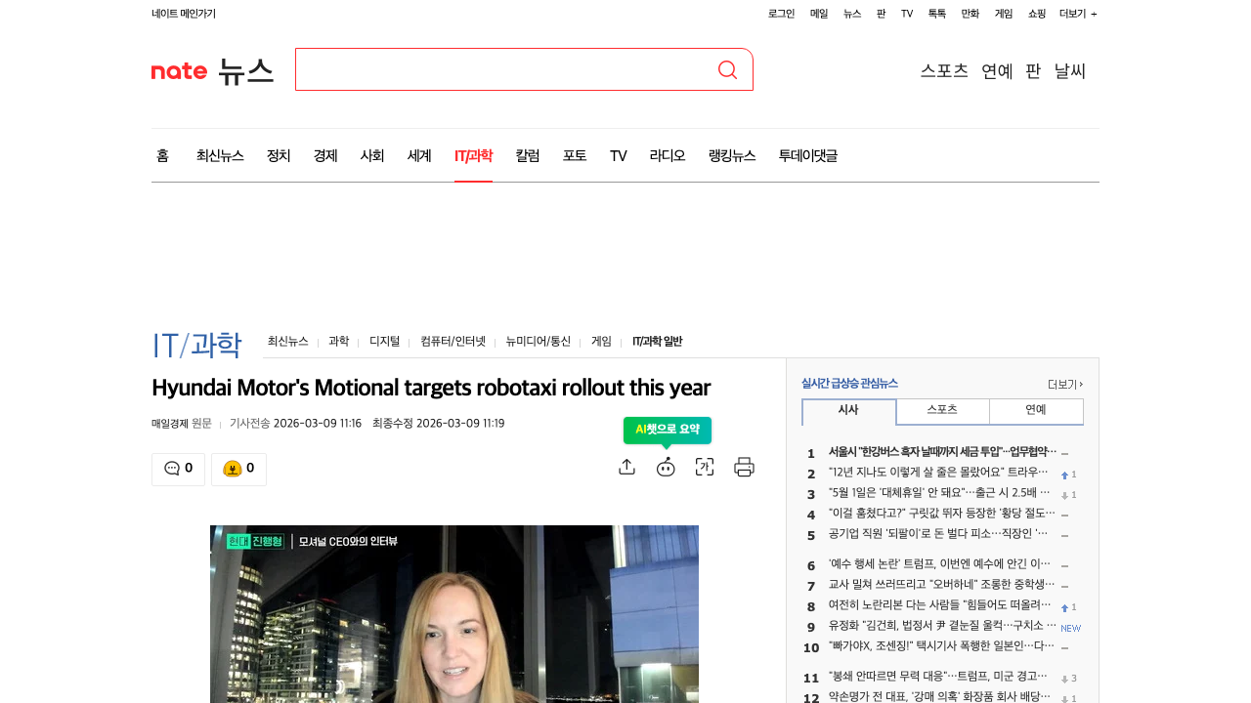Screen dimensions: 1251x703
Task: Open the 세계 menu item
Action: pyautogui.click(x=419, y=155)
